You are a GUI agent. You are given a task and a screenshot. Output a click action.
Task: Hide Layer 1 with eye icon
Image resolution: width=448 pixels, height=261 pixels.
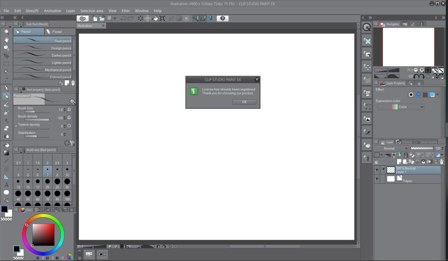[x=377, y=170]
